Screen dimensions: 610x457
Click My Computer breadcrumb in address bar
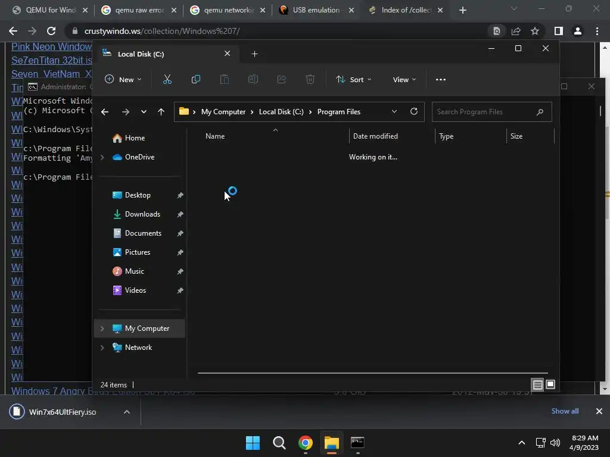pos(223,112)
